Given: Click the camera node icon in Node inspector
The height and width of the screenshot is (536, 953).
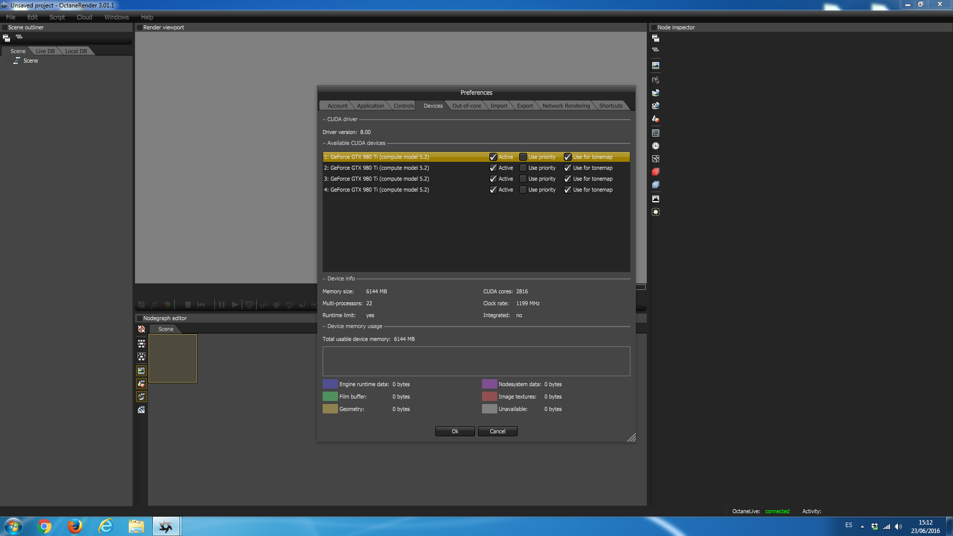Looking at the screenshot, I should pos(656,80).
